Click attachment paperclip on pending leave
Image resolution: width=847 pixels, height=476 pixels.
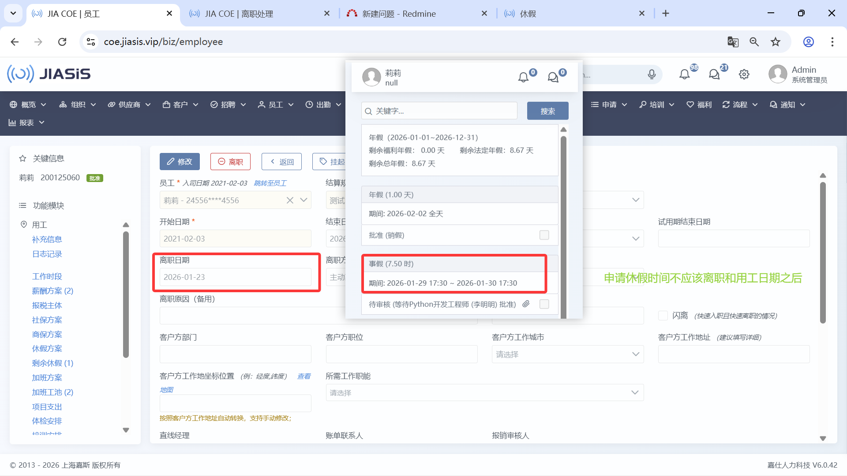[x=526, y=304]
